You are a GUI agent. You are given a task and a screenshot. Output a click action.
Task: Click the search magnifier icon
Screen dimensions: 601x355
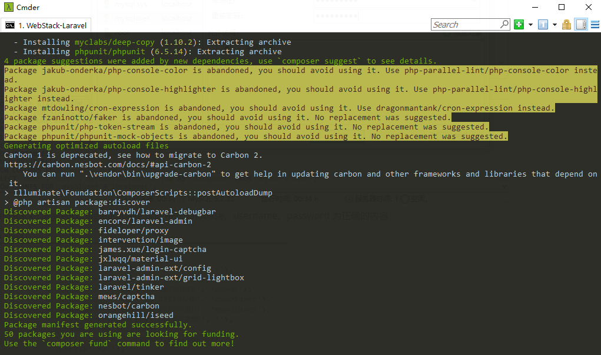[x=504, y=24]
